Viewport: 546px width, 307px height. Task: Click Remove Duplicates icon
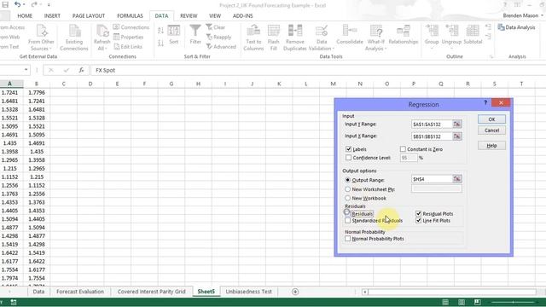[295, 31]
